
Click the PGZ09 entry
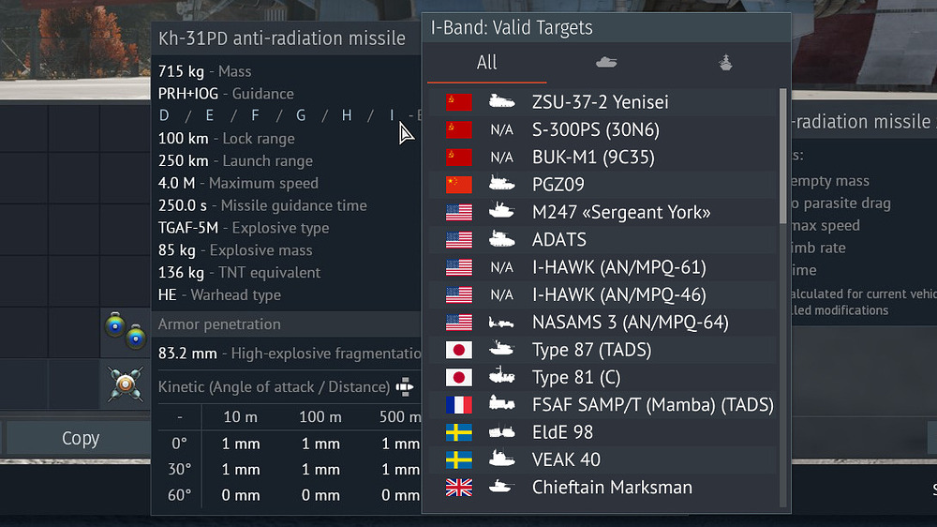click(602, 185)
